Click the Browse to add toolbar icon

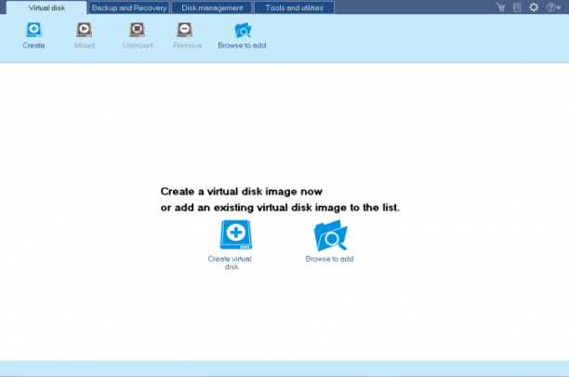click(243, 30)
